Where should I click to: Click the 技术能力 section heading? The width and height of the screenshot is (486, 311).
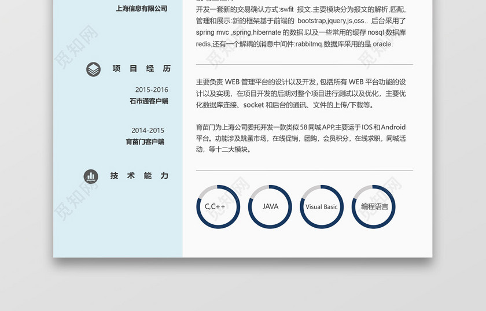(x=139, y=176)
